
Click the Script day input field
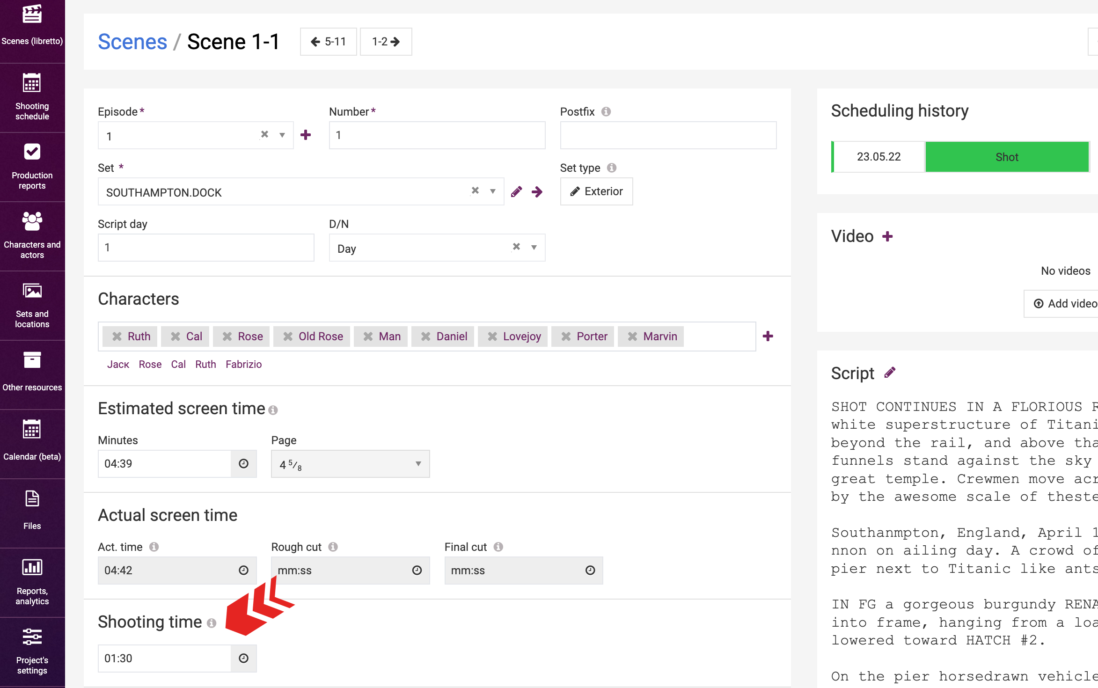pyautogui.click(x=206, y=248)
